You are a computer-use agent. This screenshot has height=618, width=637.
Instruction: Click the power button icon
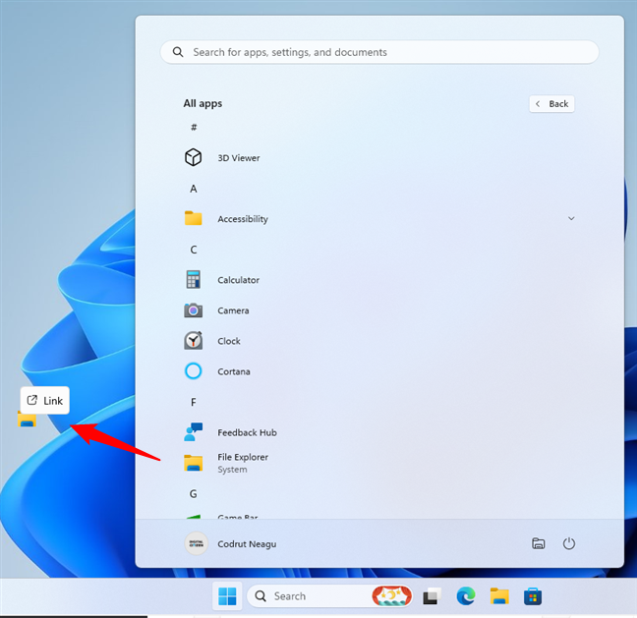click(x=569, y=543)
